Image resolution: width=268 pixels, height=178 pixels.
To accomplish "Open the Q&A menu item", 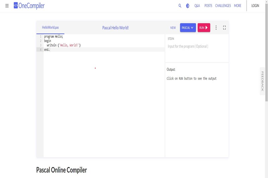I will point(197,6).
